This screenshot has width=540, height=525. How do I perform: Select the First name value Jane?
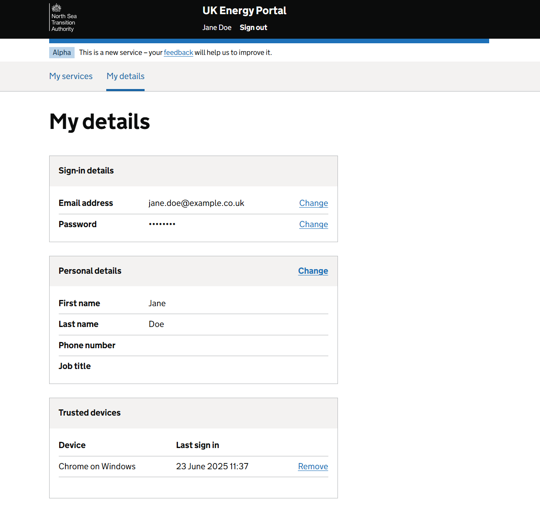coord(157,303)
